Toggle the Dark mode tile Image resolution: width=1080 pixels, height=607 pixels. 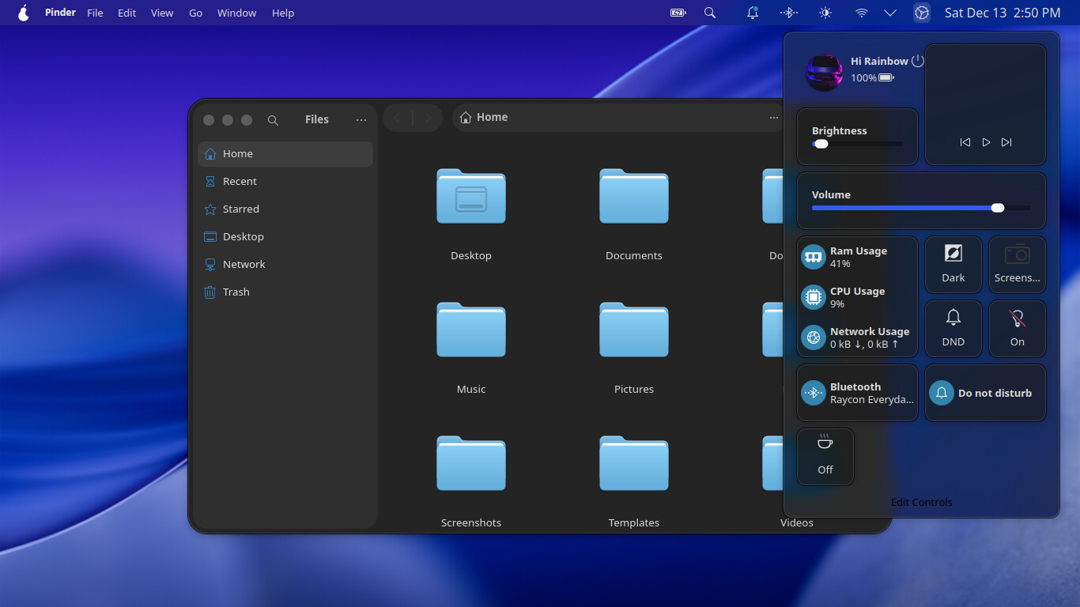coord(953,265)
